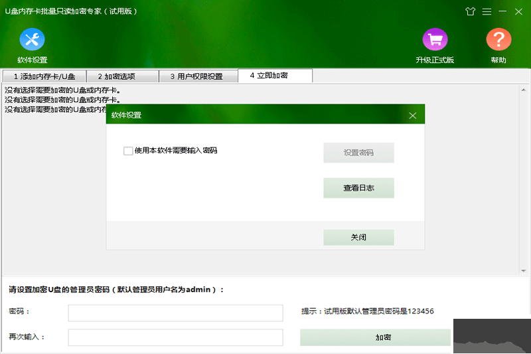The image size is (531, 354).
Task: Switch to tab 3 用户权限设置
Action: point(198,76)
